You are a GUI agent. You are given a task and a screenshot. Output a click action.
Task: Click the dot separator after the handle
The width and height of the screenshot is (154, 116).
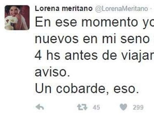[x=151, y=9]
